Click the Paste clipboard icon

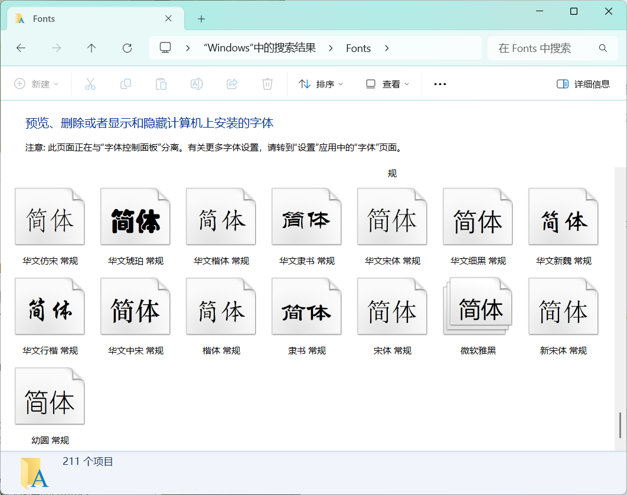[x=161, y=84]
